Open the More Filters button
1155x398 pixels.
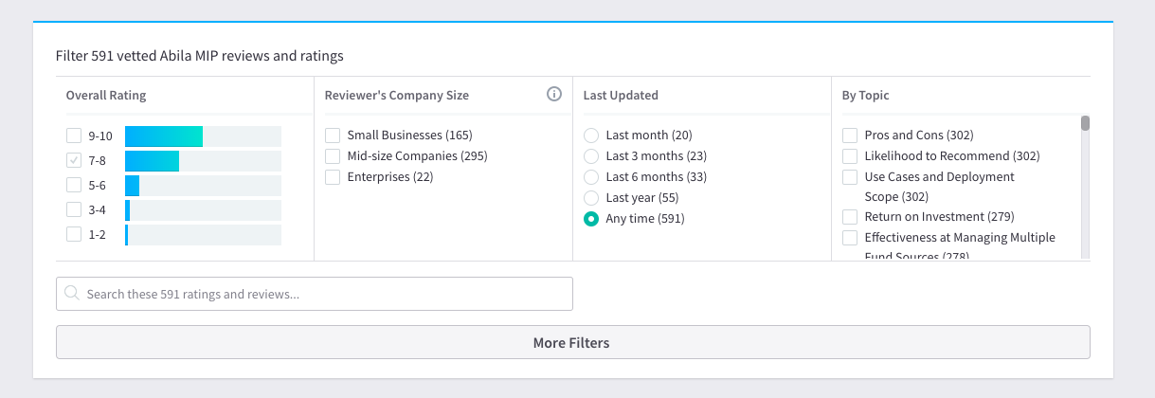pyautogui.click(x=572, y=342)
